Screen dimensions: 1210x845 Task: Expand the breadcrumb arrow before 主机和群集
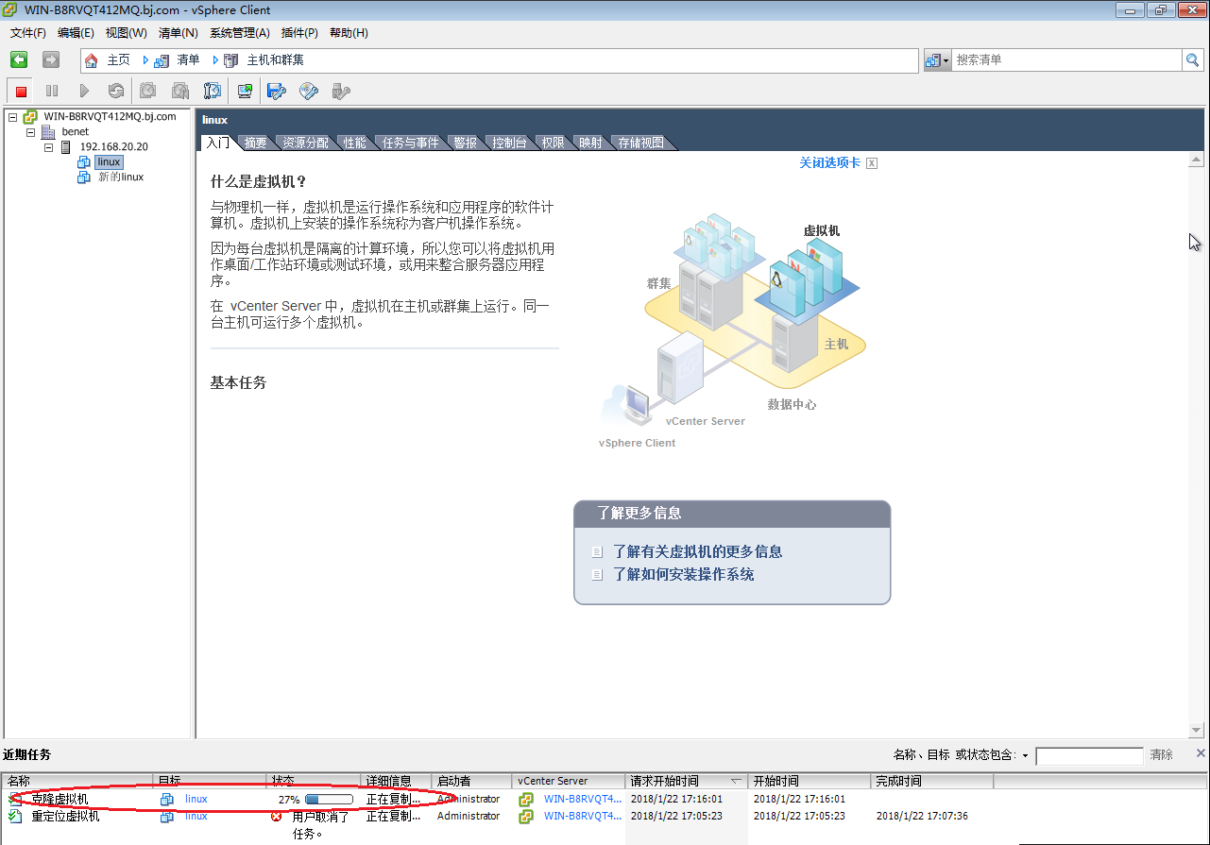click(x=215, y=60)
